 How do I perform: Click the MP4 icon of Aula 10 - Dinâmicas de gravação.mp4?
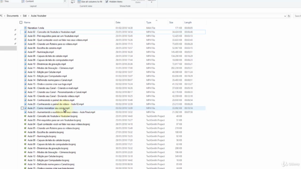click(x=25, y=64)
